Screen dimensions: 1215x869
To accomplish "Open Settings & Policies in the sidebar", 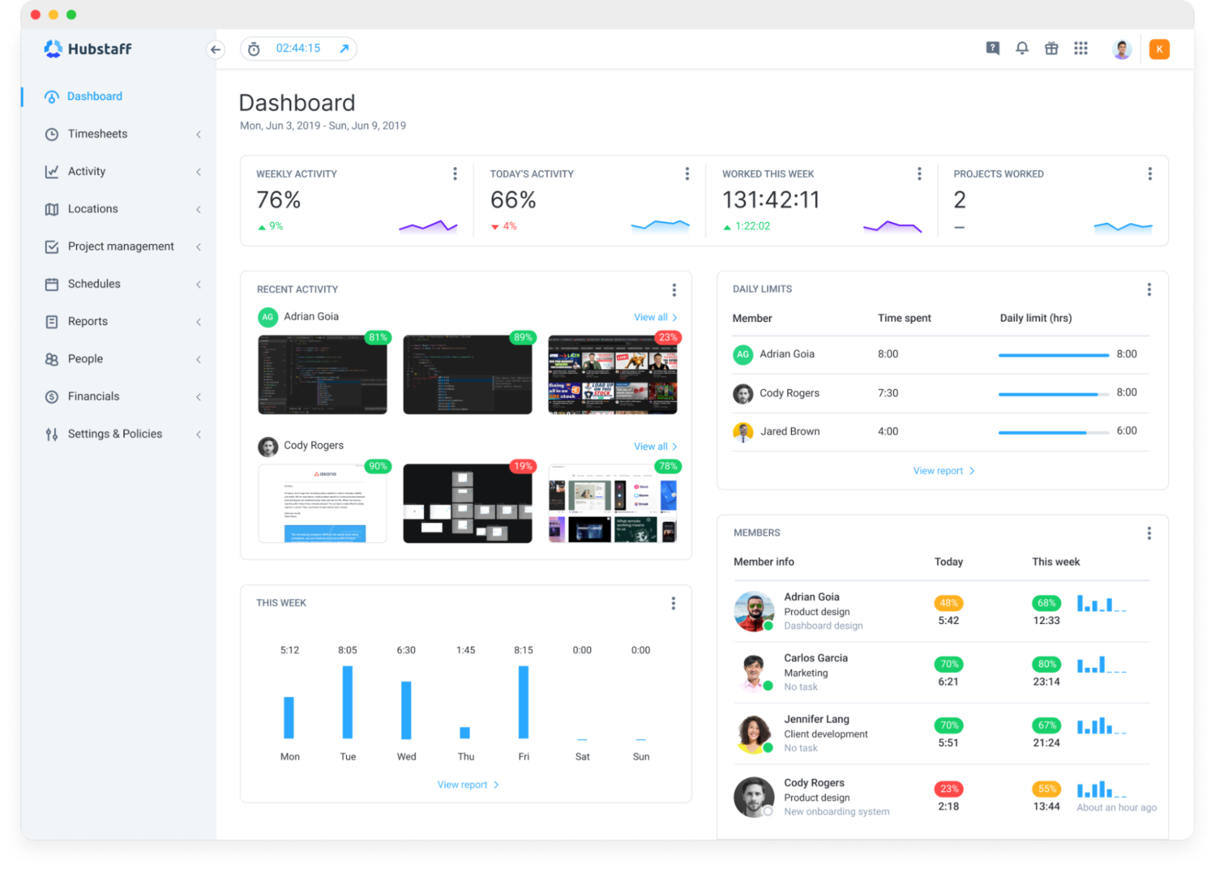I will [x=114, y=433].
